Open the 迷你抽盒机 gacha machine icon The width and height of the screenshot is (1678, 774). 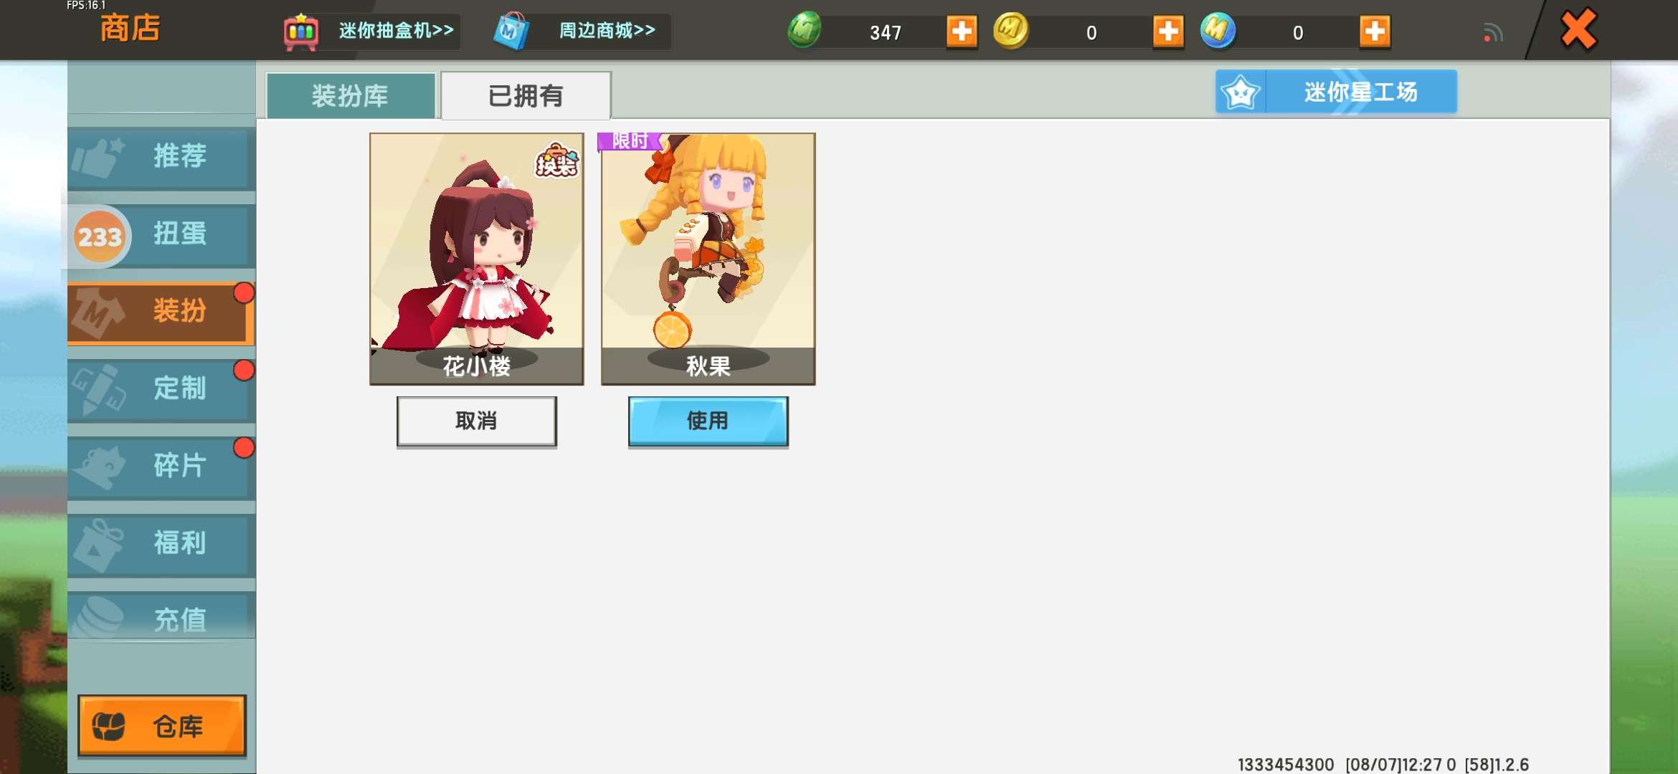click(301, 32)
